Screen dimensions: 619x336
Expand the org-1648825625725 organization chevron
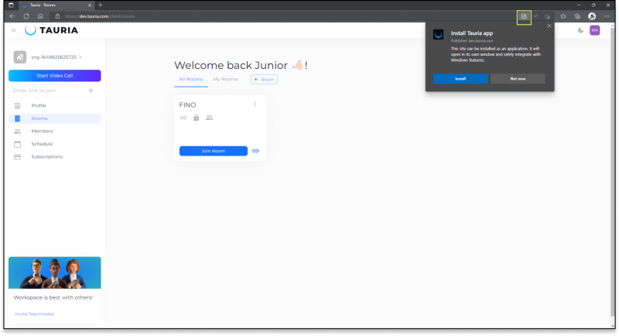(x=80, y=57)
